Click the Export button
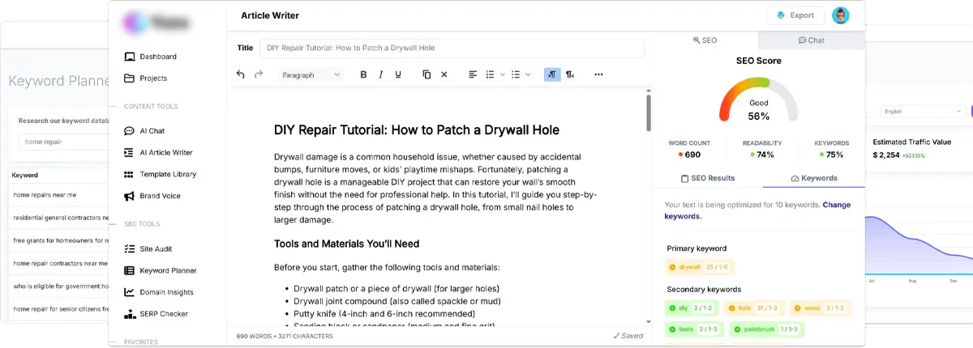 click(x=795, y=15)
